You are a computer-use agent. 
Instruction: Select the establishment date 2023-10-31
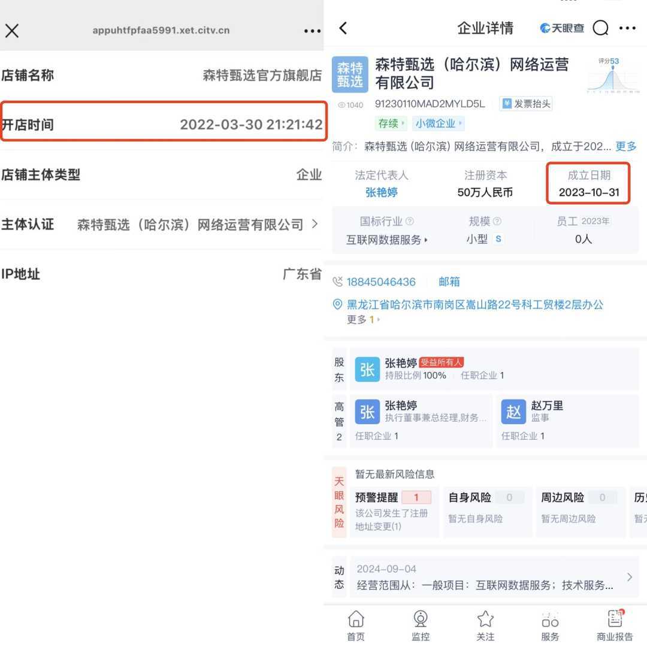click(589, 192)
